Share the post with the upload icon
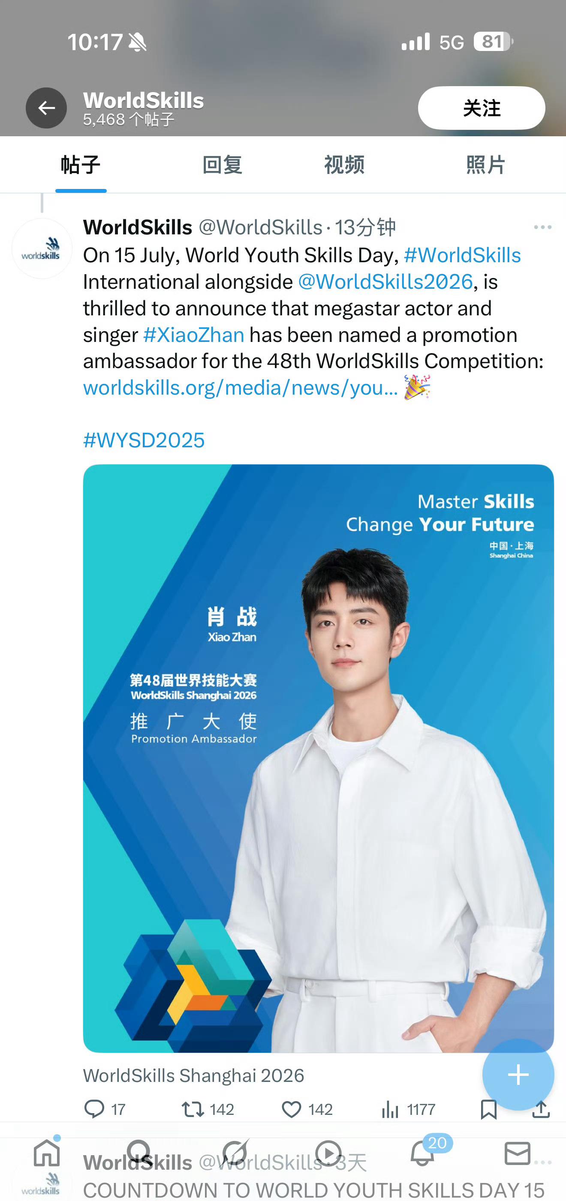Screen dimensions: 566x1201 coord(541,1109)
